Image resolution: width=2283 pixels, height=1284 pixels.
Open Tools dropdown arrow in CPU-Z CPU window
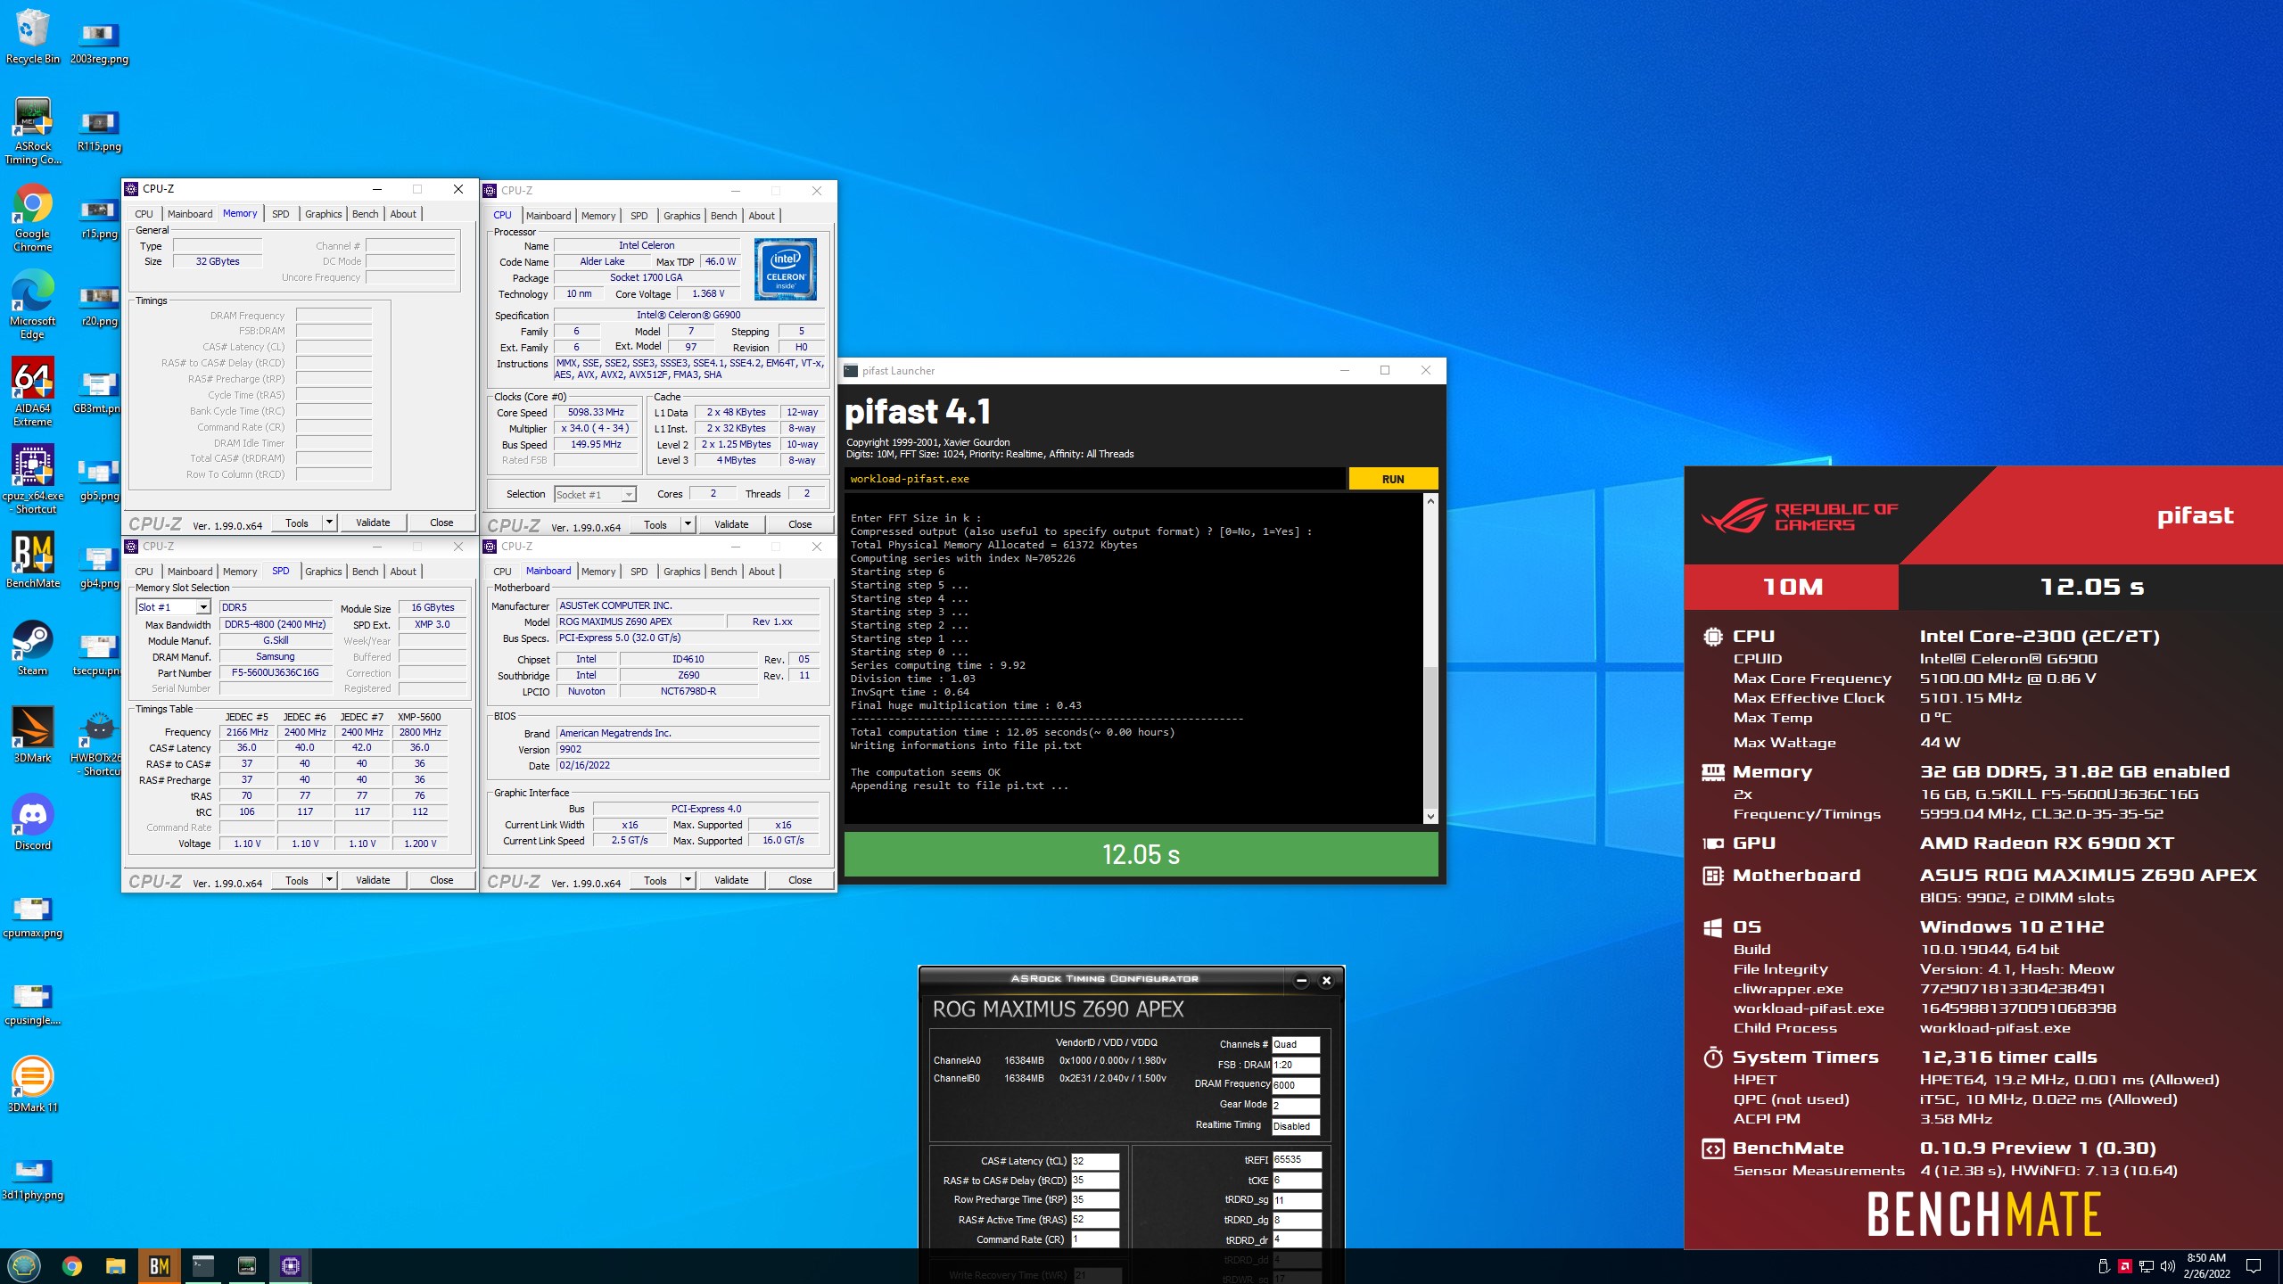click(688, 524)
